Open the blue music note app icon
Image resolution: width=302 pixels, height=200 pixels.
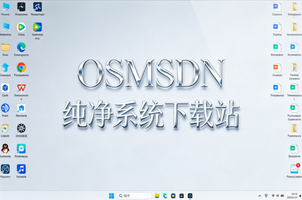[21, 169]
